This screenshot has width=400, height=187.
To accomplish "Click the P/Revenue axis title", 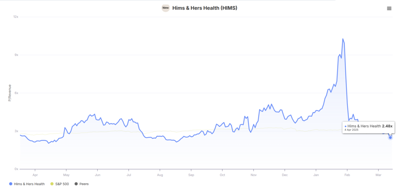I will click(x=10, y=93).
